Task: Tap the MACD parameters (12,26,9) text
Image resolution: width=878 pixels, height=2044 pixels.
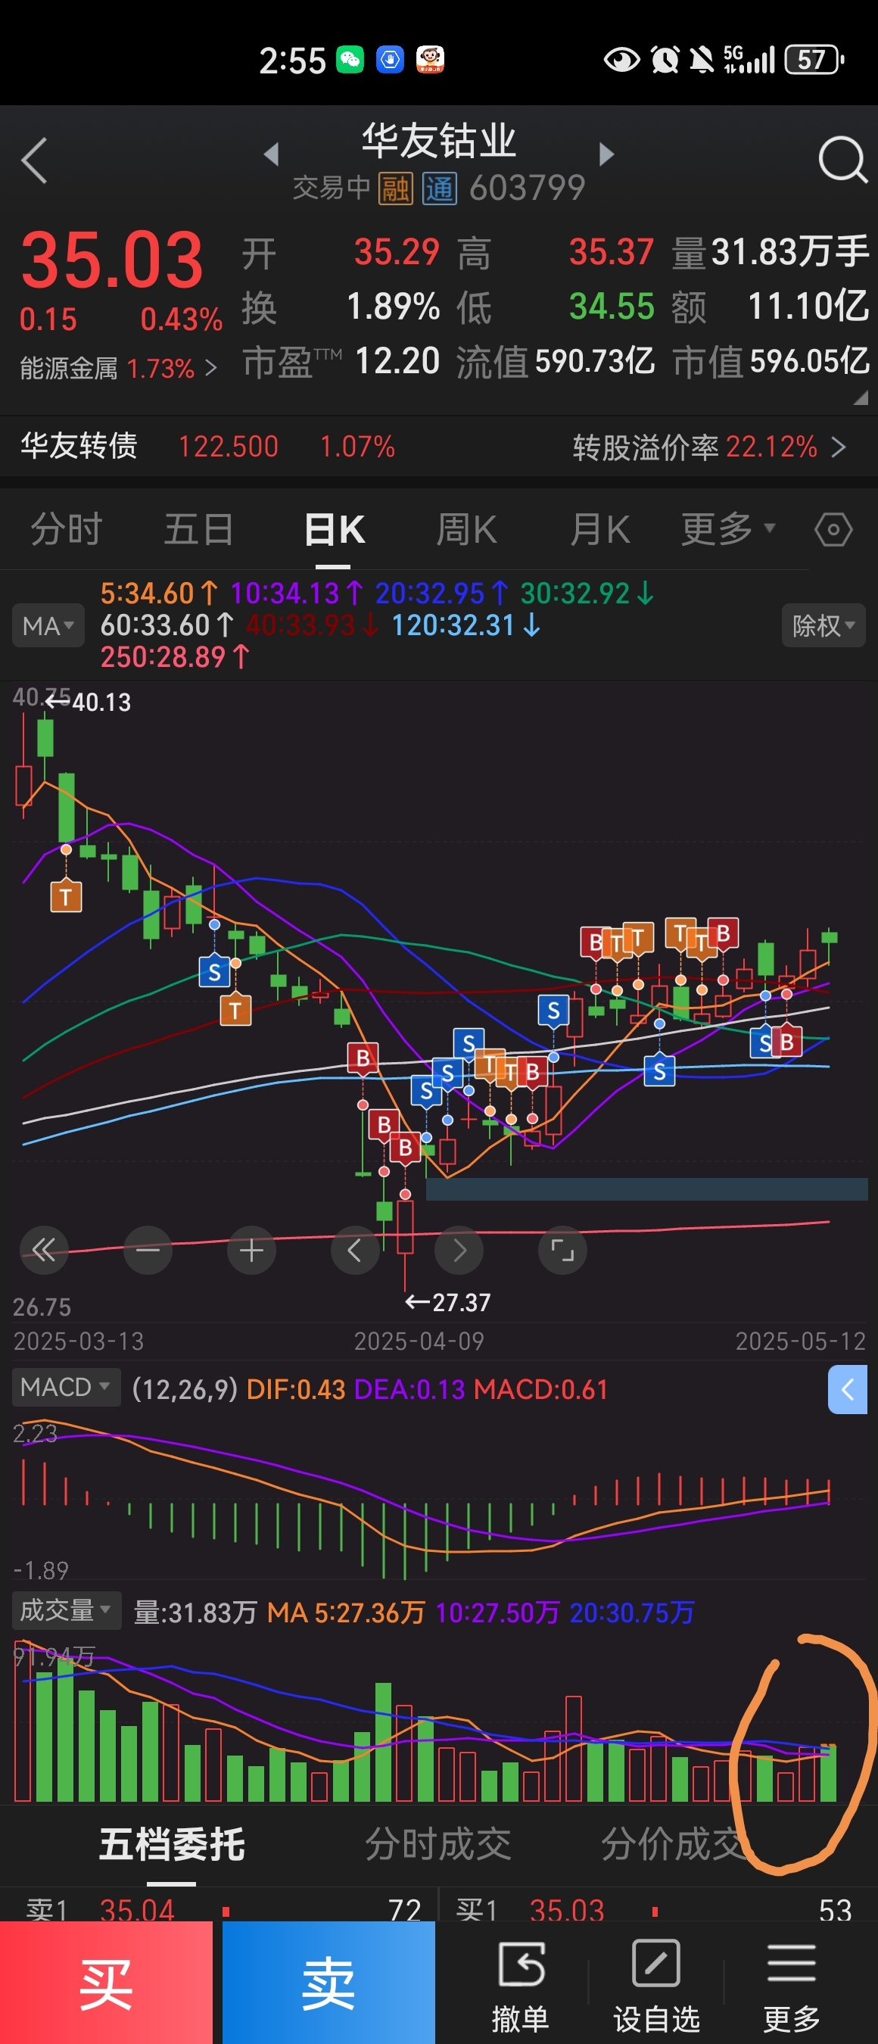Action: tap(185, 1389)
